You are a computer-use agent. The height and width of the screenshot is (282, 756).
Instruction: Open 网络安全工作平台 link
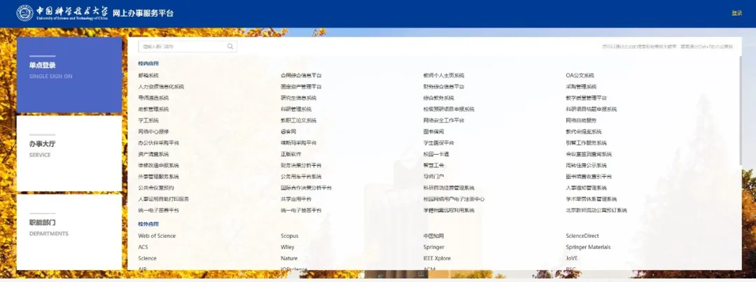[x=444, y=120]
